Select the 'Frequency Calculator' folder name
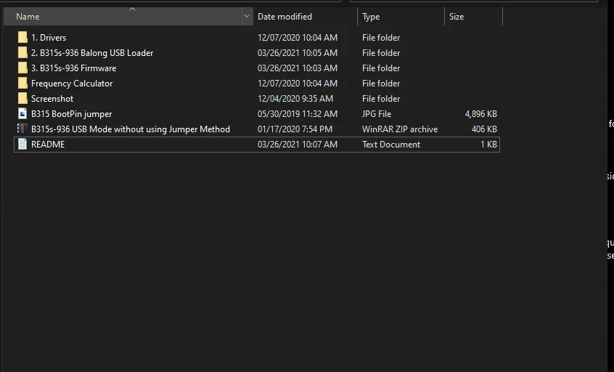 tap(72, 84)
